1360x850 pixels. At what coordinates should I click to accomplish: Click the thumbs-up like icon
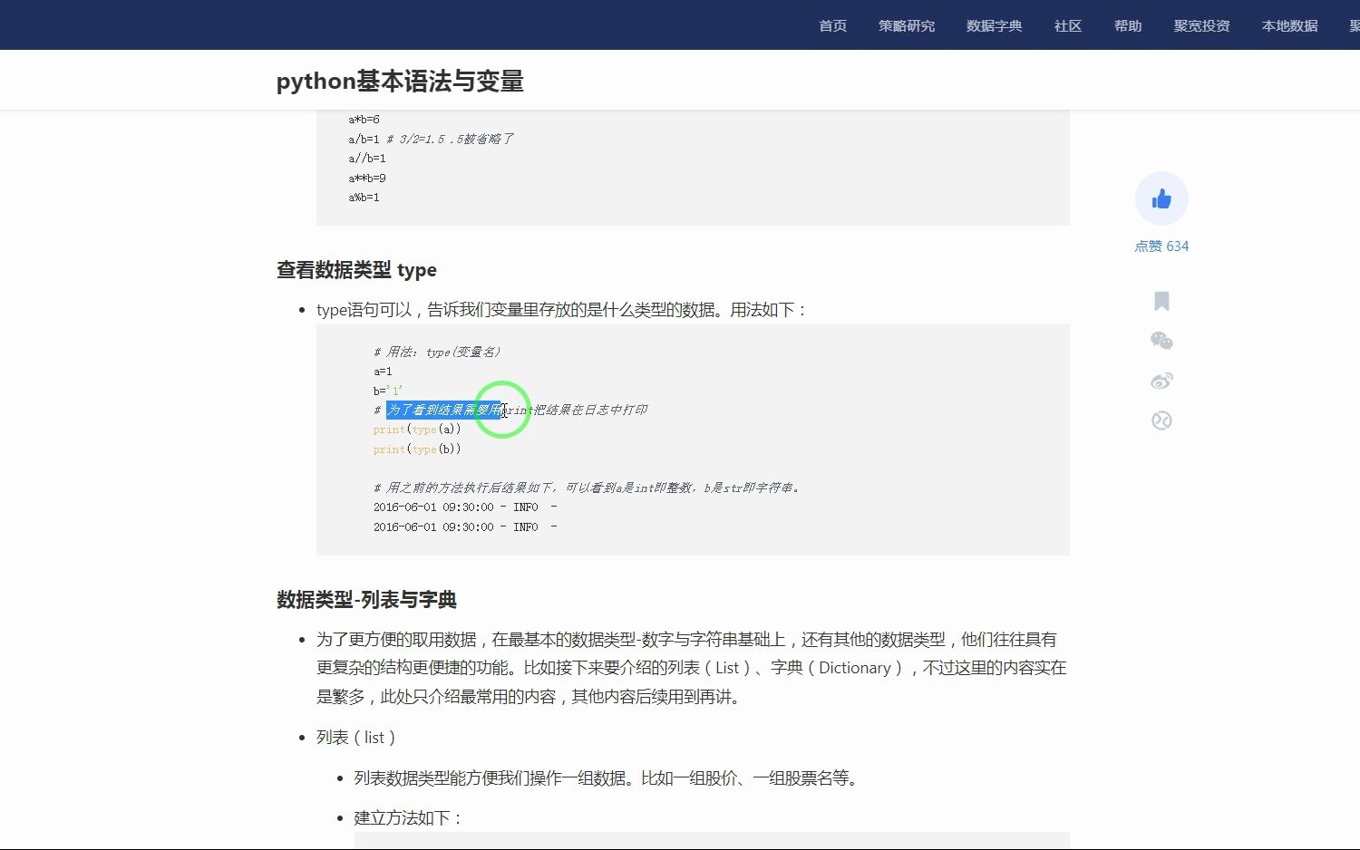1161,198
